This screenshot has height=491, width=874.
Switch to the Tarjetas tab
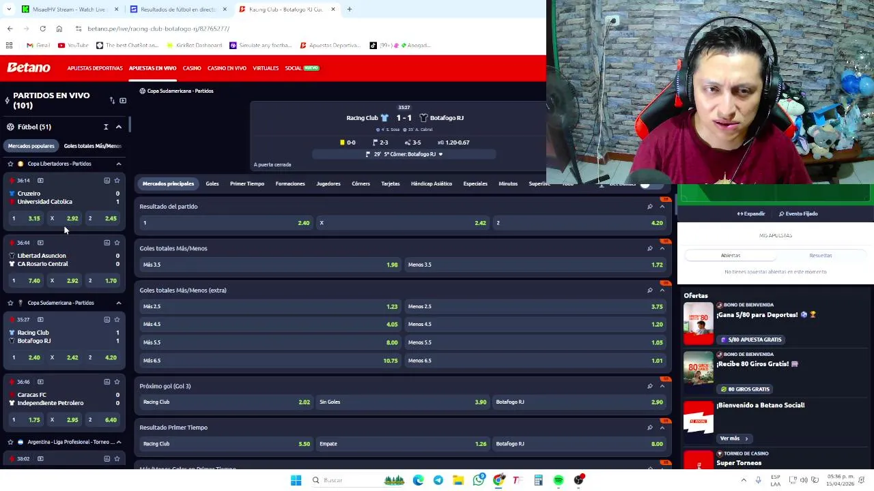tap(390, 183)
